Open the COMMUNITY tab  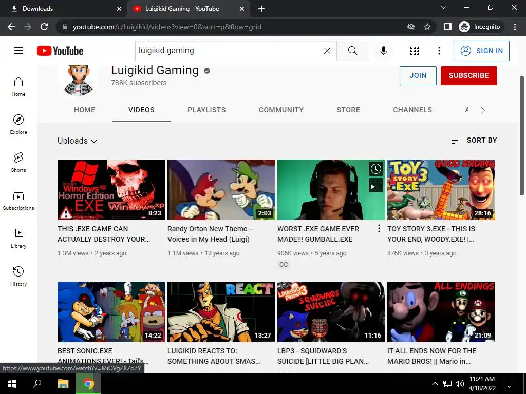[x=281, y=110]
